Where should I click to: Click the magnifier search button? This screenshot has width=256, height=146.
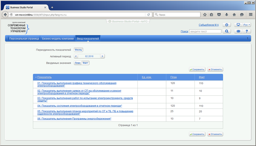(227, 31)
